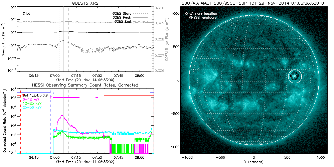The image size is (334, 167).
Task: Click the peak of the magenta 6-12 keV curve
Action: coord(62,116)
